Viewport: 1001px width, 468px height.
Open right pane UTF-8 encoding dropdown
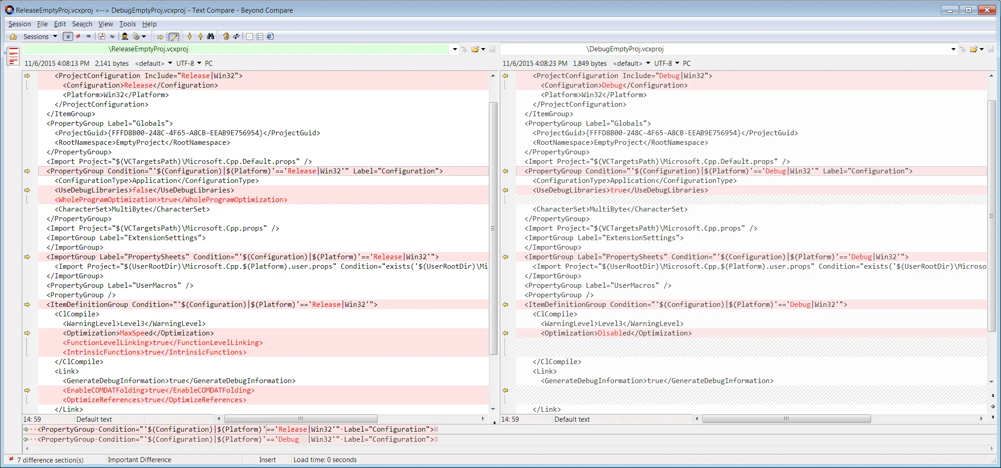coord(667,64)
